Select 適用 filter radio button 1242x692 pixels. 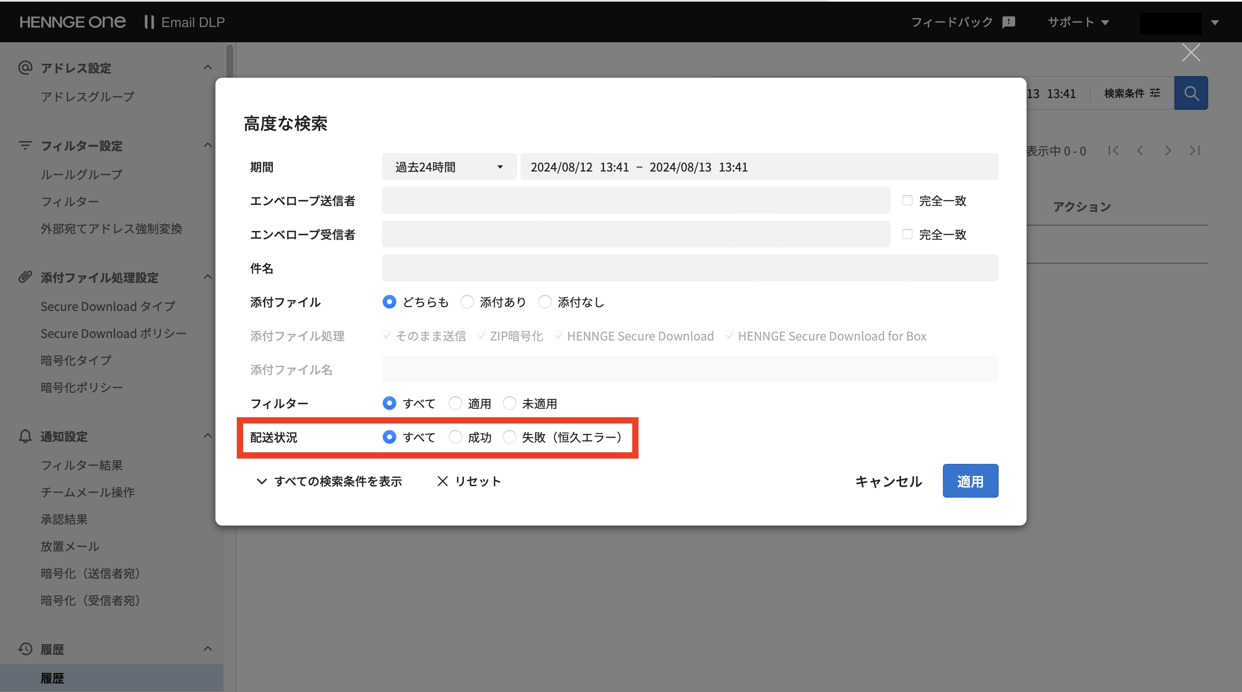click(455, 403)
